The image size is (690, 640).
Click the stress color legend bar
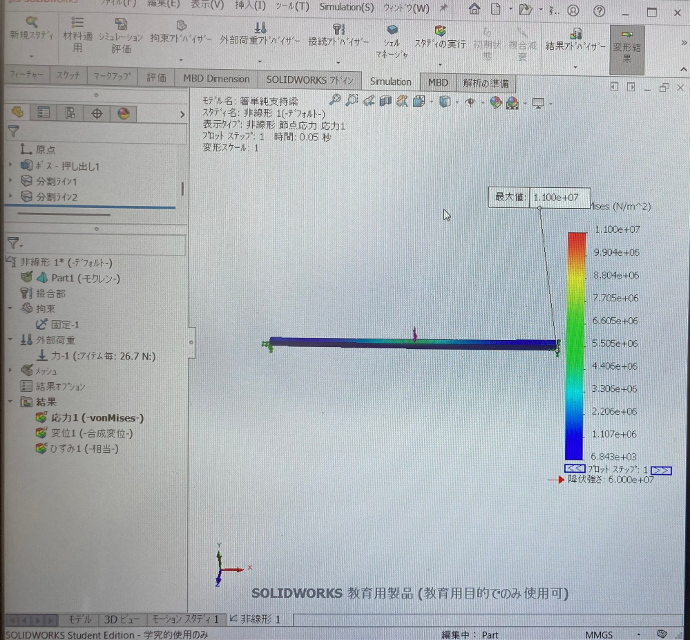coord(575,346)
